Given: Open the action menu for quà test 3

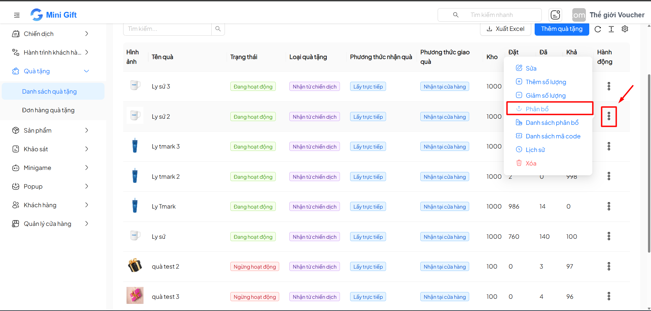Looking at the screenshot, I should [x=609, y=296].
